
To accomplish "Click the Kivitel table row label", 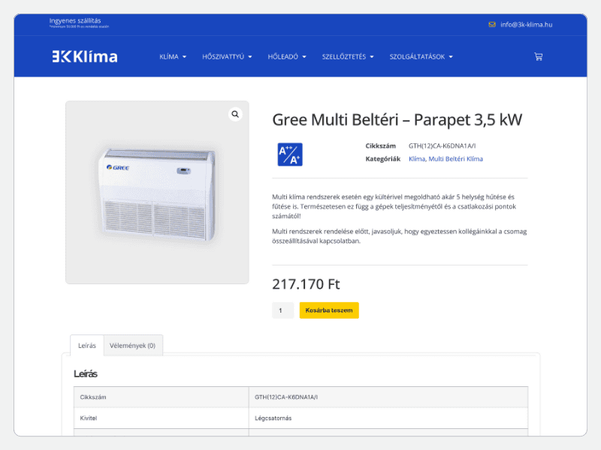I will click(89, 418).
